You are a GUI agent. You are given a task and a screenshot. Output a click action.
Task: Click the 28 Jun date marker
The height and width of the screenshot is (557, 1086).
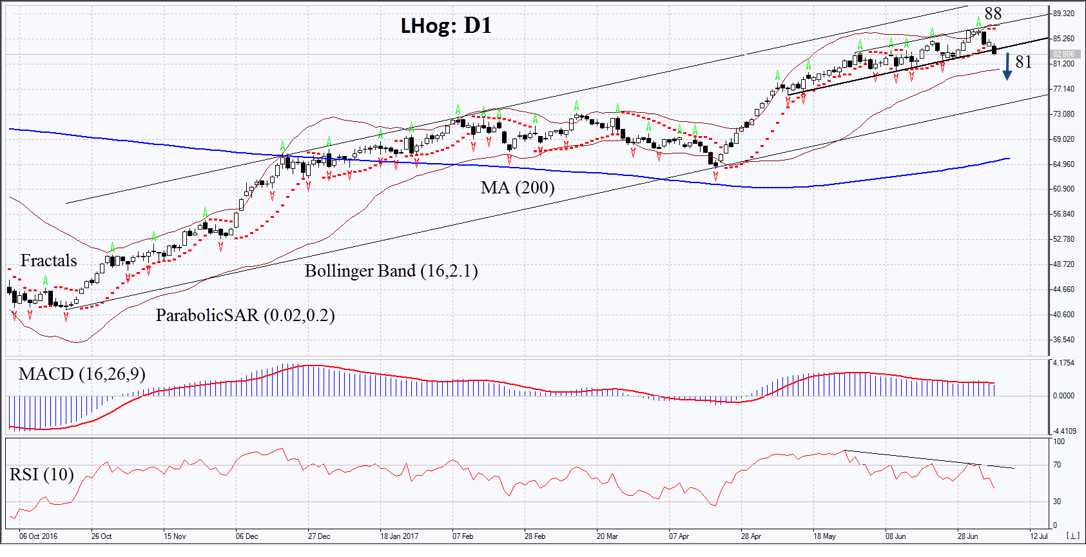point(967,536)
